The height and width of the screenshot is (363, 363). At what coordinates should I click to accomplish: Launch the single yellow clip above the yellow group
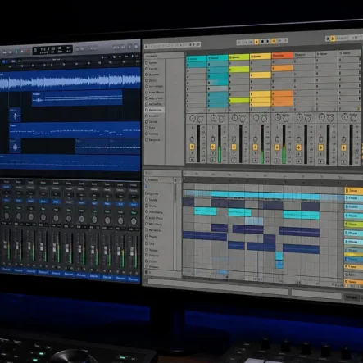pos(261,75)
